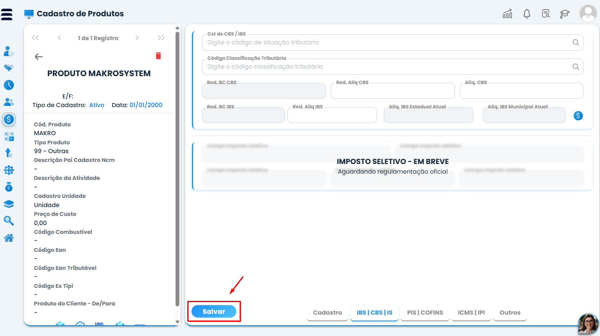Focus the Código Classificação Tributária field
Screen dimensions: 600x336
click(x=393, y=67)
